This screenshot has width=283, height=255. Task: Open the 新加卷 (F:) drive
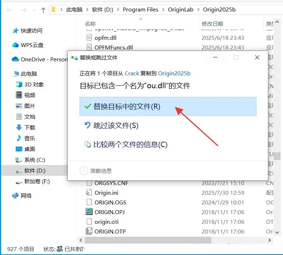point(37,181)
